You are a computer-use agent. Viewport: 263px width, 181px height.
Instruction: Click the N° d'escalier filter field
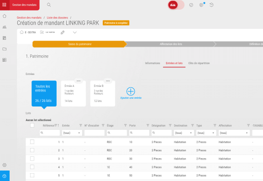[x=95, y=133]
